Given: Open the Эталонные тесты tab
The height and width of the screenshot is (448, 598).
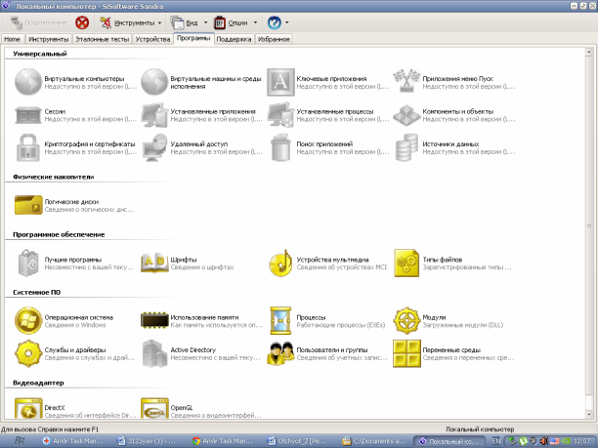Looking at the screenshot, I should (103, 39).
